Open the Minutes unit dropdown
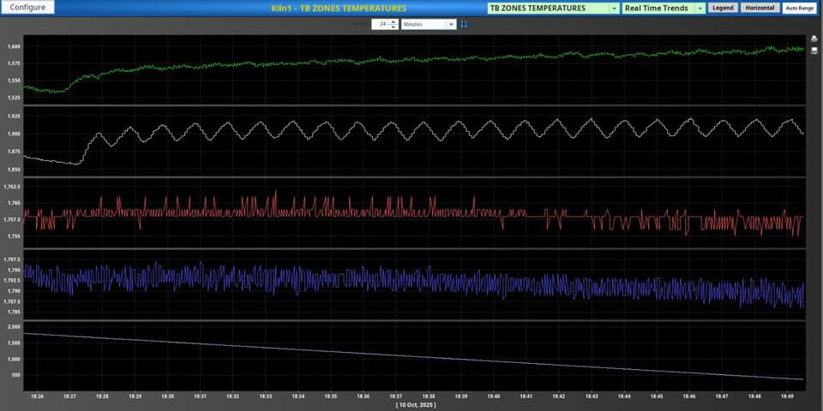This screenshot has height=411, width=823. 429,24
